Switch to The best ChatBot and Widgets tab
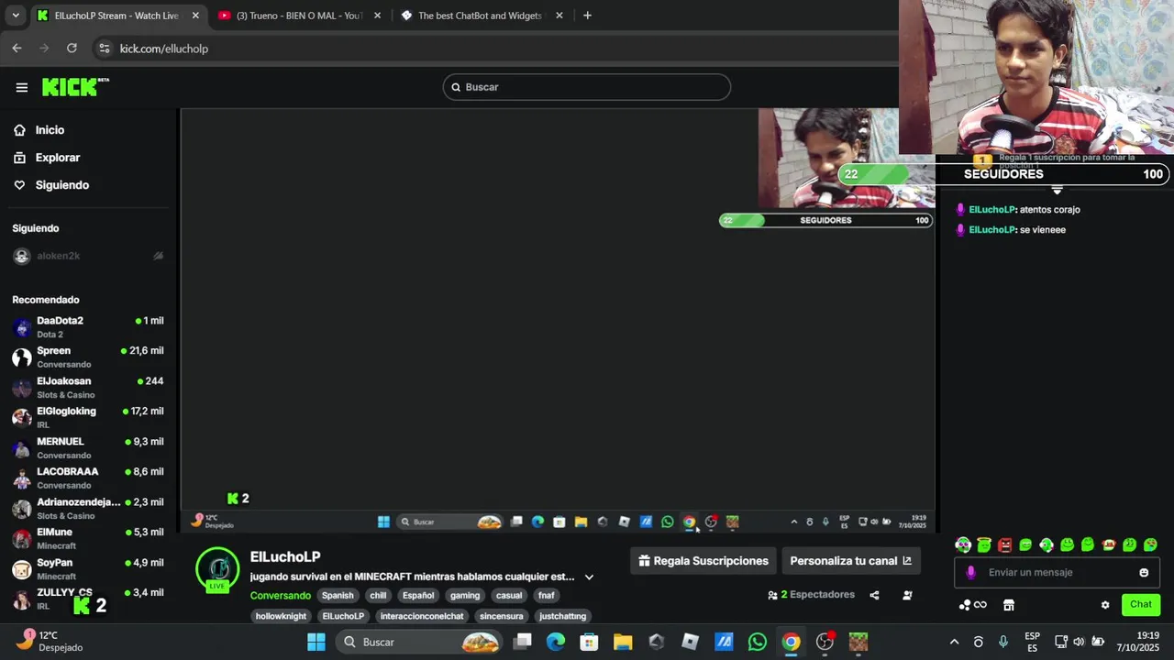 point(480,16)
